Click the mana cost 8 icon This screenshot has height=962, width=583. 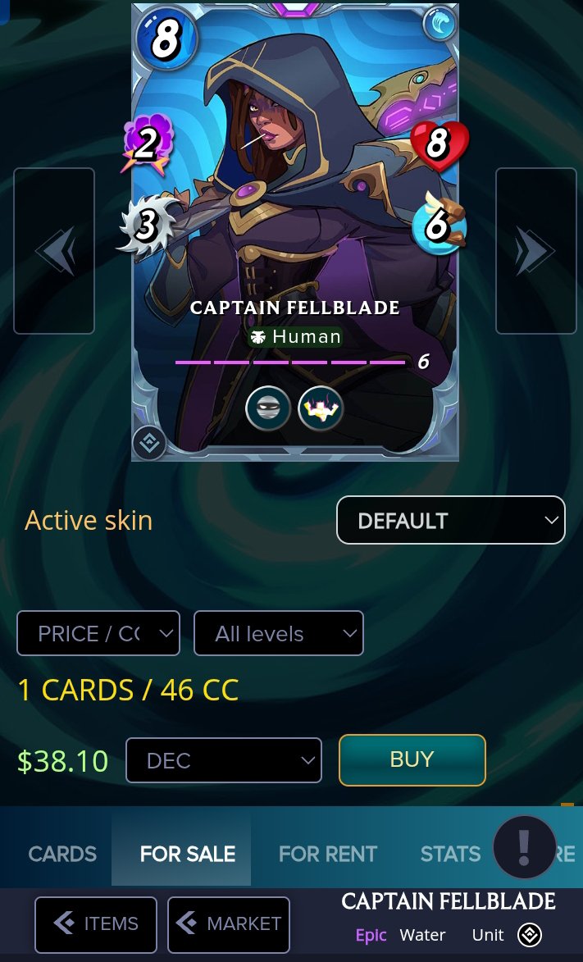tap(166, 39)
